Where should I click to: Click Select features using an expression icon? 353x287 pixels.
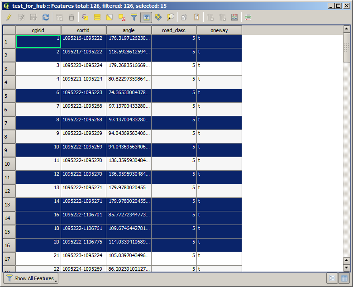[x=85, y=17]
